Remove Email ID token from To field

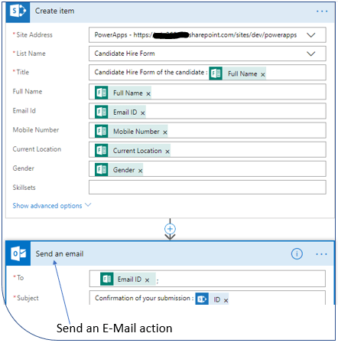click(x=147, y=280)
